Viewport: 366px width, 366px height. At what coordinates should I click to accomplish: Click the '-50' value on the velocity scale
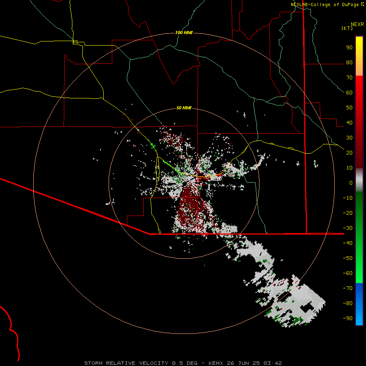click(x=348, y=258)
